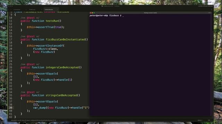The width and height of the screenshot is (222, 124).
Task: Click the testsRun function name
Action: (52, 21)
